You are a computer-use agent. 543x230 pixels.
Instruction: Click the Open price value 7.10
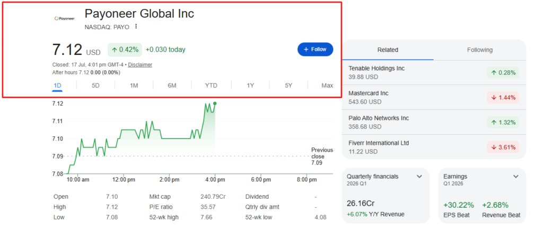[x=112, y=197]
